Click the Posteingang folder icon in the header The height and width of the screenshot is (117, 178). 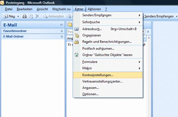pyautogui.click(x=70, y=24)
